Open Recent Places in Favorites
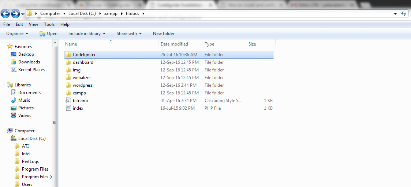Image resolution: width=411 pixels, height=187 pixels. tap(27, 70)
